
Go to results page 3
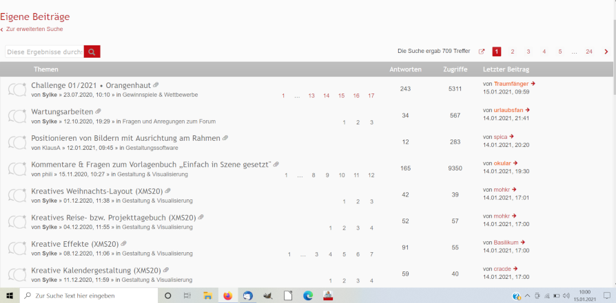tap(528, 52)
